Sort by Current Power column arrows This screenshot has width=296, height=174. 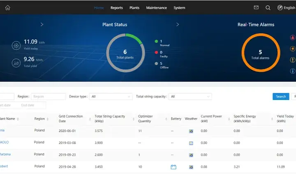coord(229,119)
